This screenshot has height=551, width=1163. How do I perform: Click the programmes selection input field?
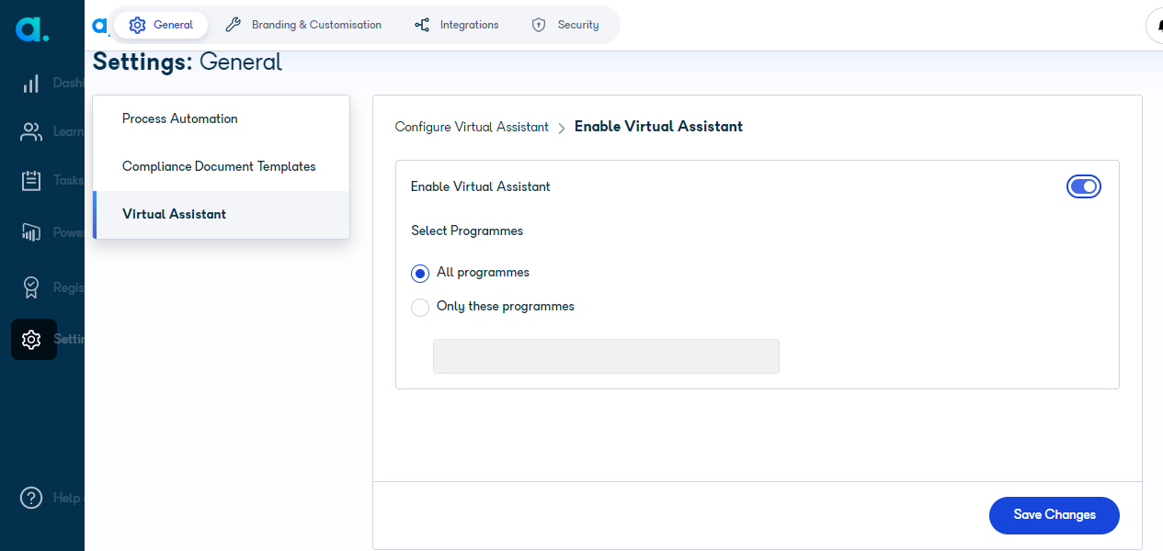coord(606,356)
